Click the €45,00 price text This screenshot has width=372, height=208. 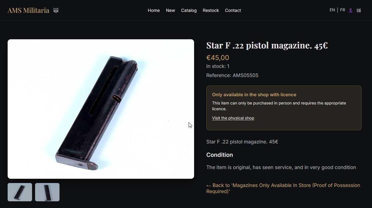[218, 58]
